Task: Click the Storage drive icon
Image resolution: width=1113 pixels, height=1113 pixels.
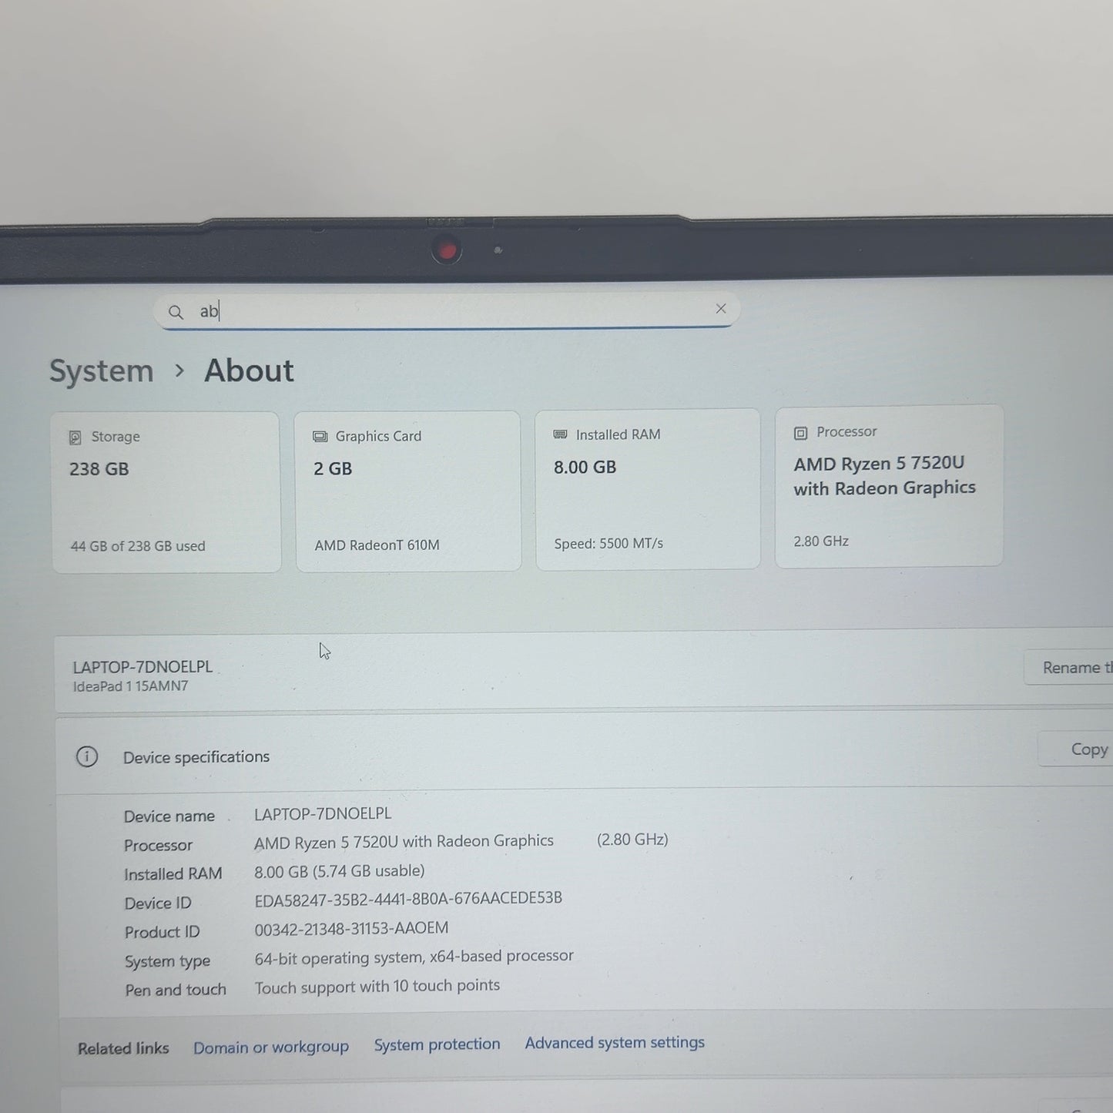Action: [75, 437]
